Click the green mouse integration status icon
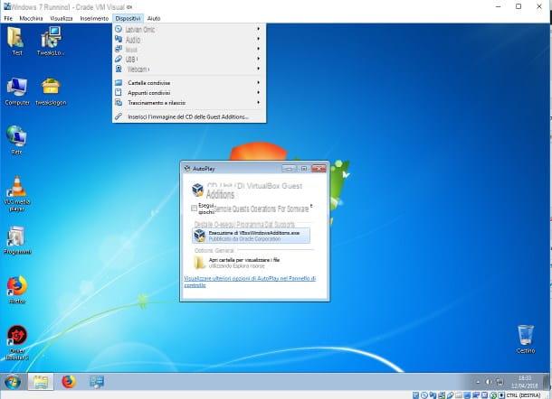The image size is (552, 399). point(493,395)
